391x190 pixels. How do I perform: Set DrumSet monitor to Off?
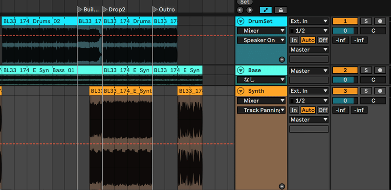pyautogui.click(x=323, y=40)
